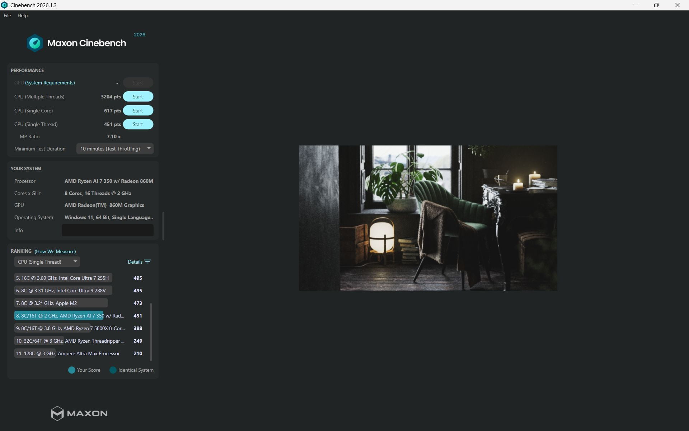Click the 451 pts single thread score
689x431 pixels.
113,124
